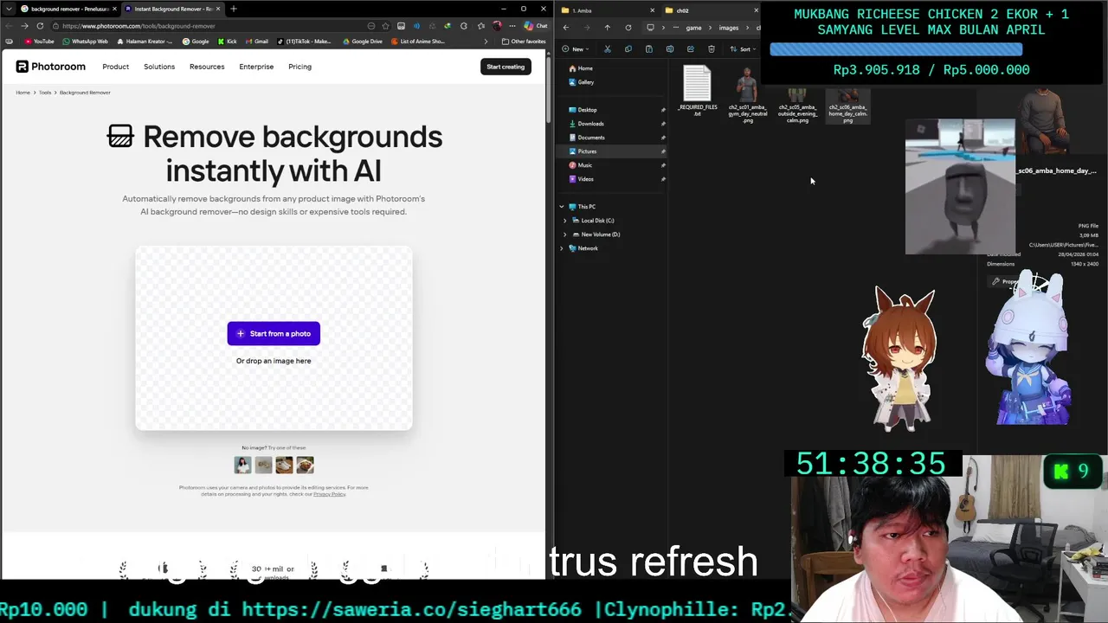
Task: Select ch2_sc05_amba_outside_evening_calm.png file
Action: coord(797,106)
